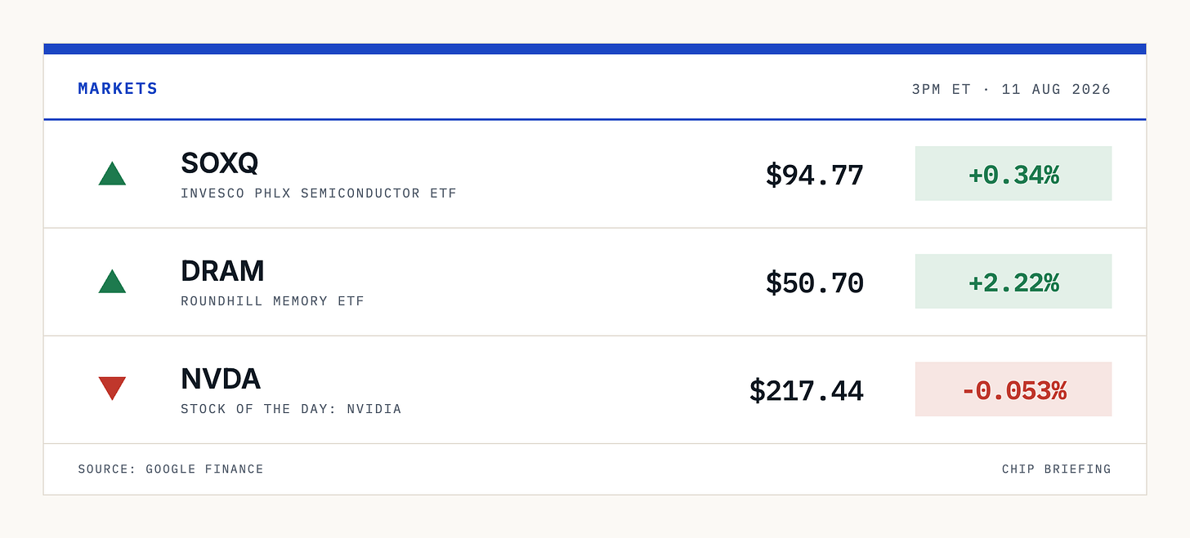The height and width of the screenshot is (538, 1190).
Task: Click the red down triangle beside NVDA
Action: [x=112, y=389]
